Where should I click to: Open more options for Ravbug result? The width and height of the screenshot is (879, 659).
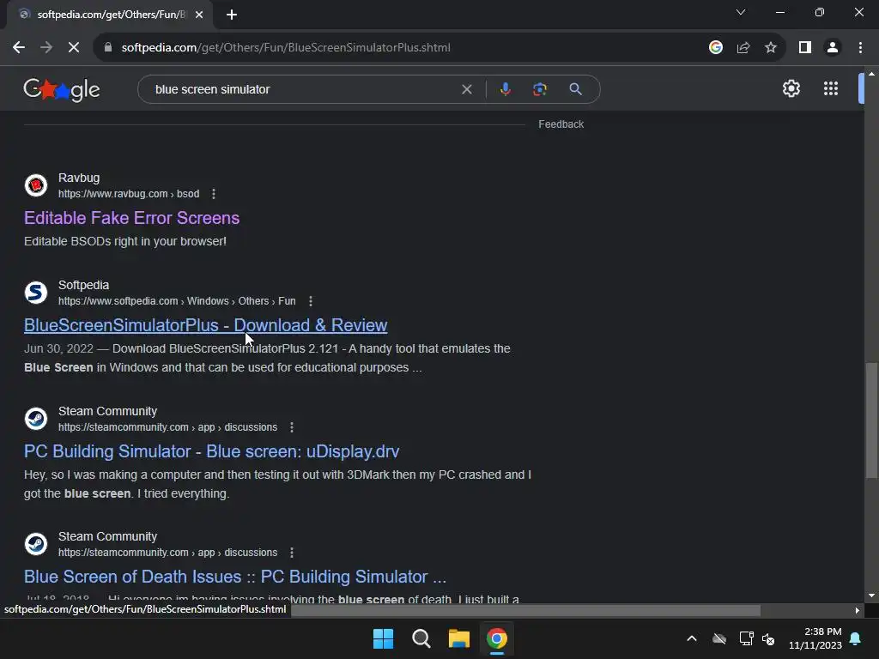(214, 194)
